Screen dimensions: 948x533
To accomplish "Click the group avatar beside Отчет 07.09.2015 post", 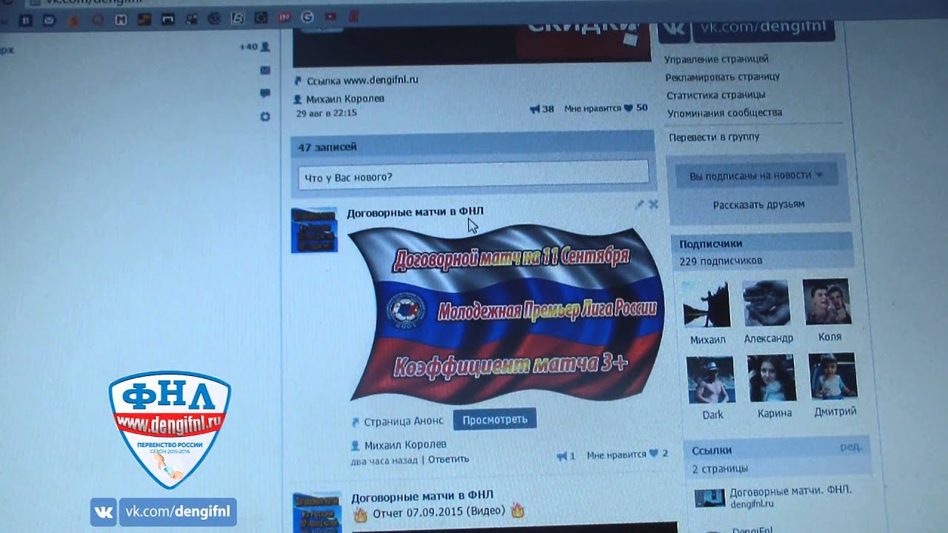I will pyautogui.click(x=317, y=512).
